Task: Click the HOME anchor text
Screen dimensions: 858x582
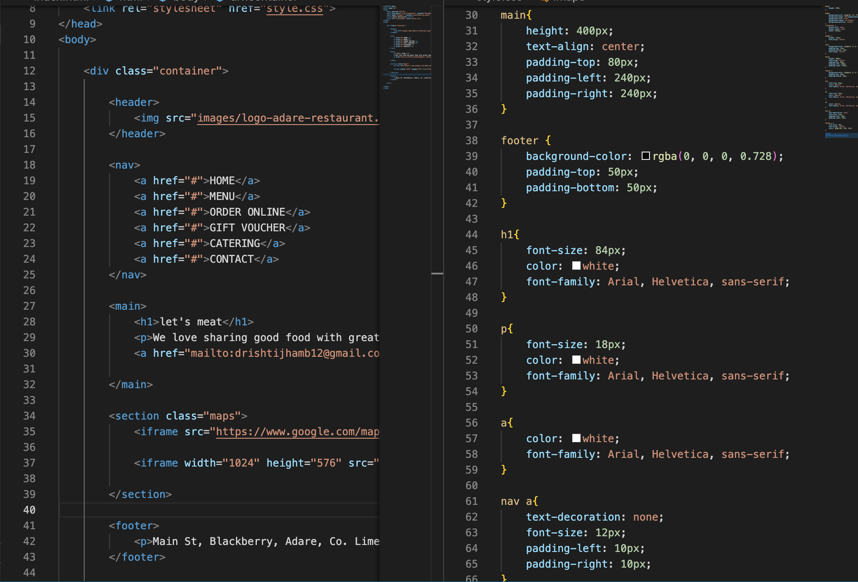Action: pyautogui.click(x=222, y=181)
